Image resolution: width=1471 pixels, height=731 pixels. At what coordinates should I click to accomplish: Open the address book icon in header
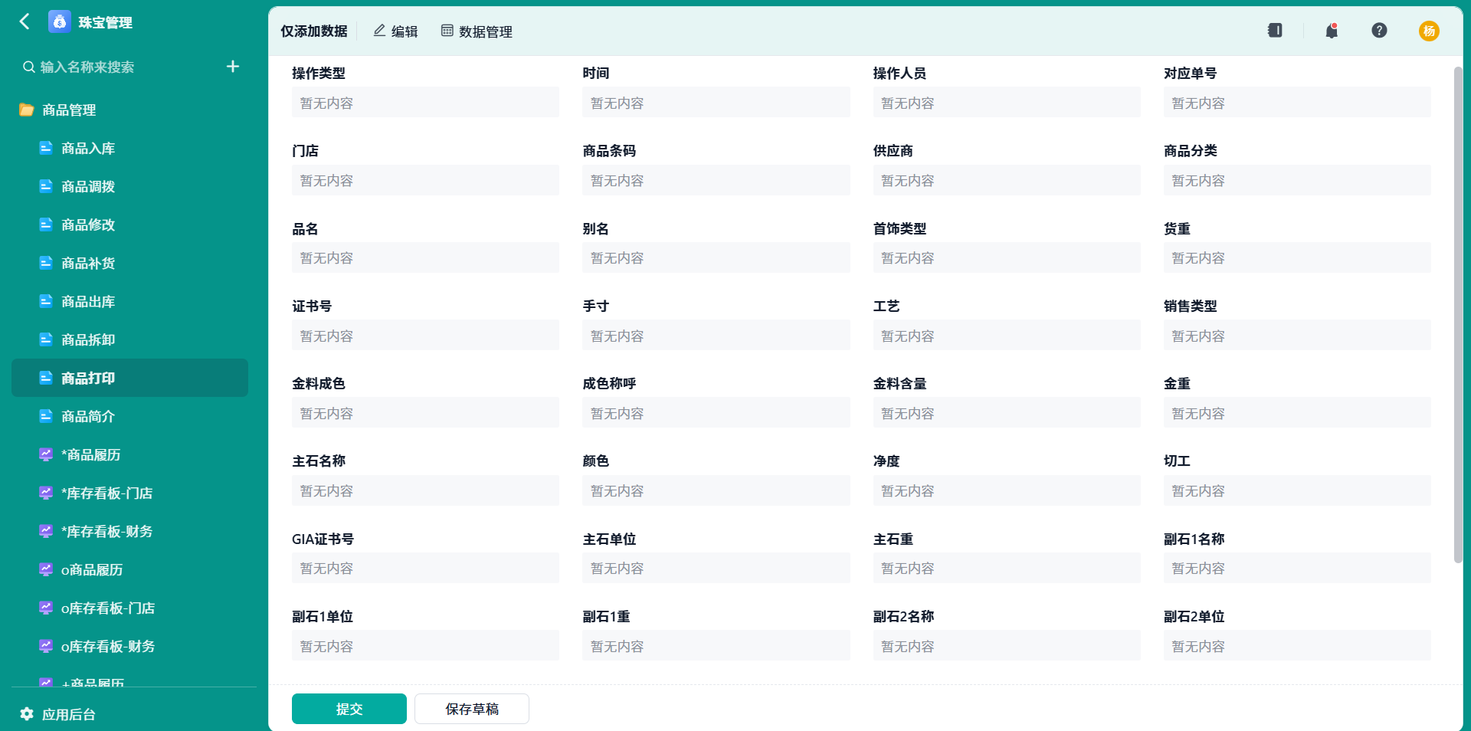click(x=1275, y=31)
